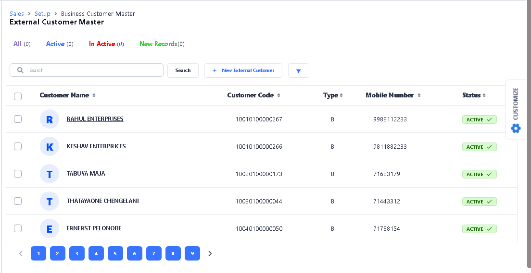Switch to the Active tab

pos(55,44)
